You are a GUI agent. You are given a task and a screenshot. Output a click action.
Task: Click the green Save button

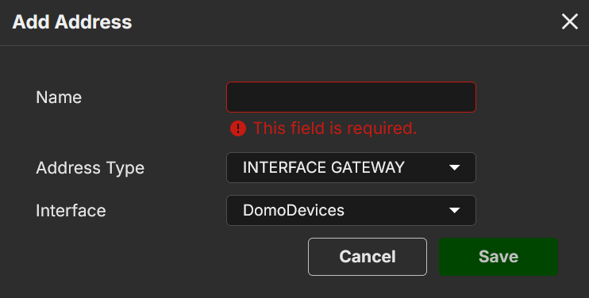coord(498,257)
